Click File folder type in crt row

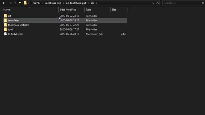coord(92,16)
